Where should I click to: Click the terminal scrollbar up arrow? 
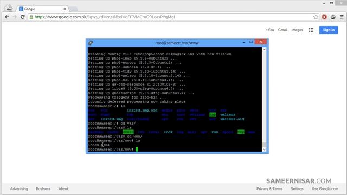pos(264,50)
